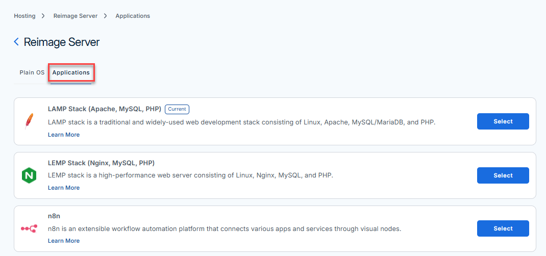Click the chevron after Hosting breadcrumb
Image resolution: width=546 pixels, height=256 pixels.
(43, 16)
